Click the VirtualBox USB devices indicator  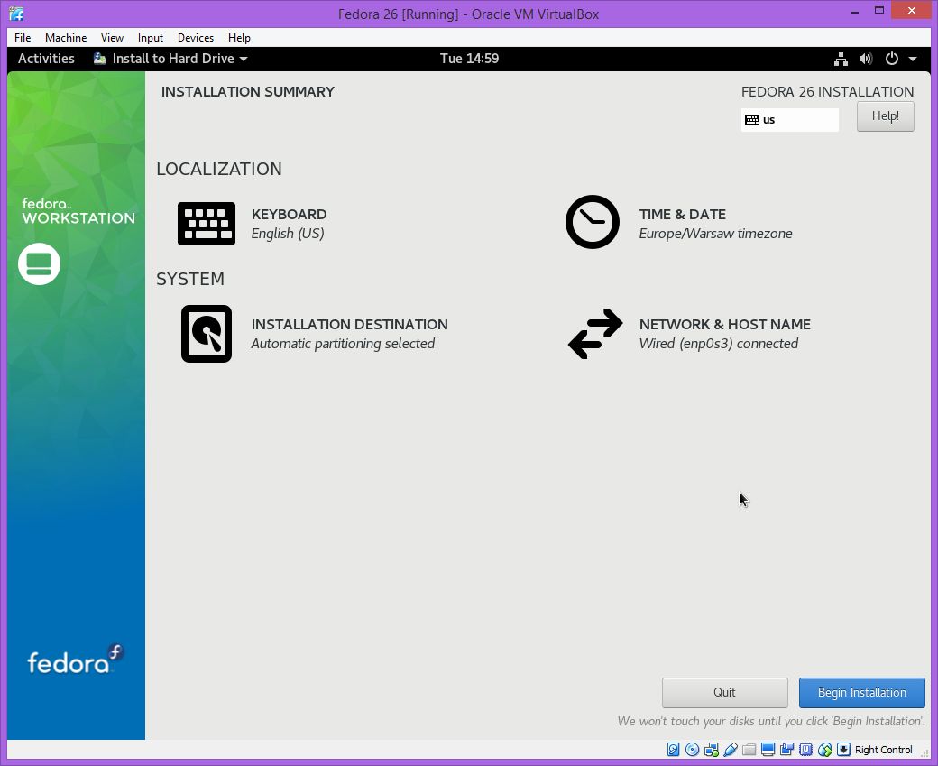tap(731, 749)
